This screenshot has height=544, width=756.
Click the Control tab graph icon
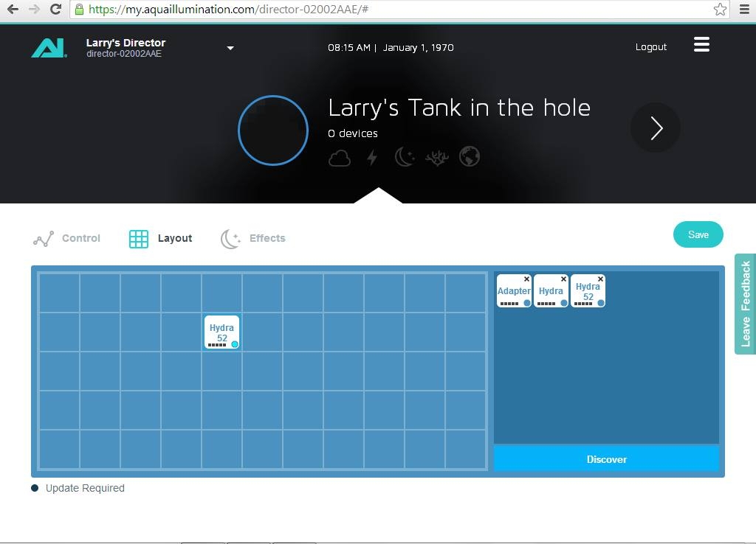tap(44, 239)
